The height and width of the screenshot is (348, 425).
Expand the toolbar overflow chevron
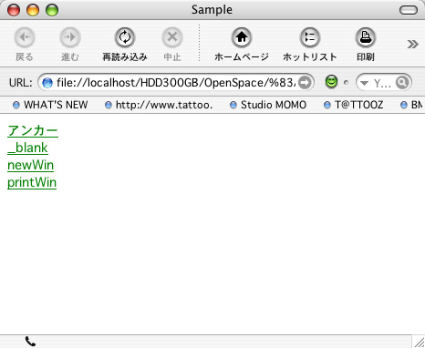pyautogui.click(x=412, y=45)
